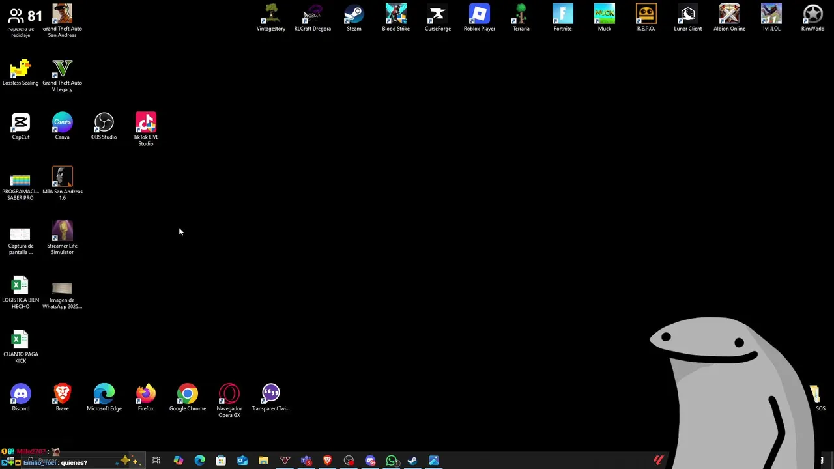Open Grand Theft Auto San Andreas shortcut
This screenshot has width=834, height=469.
[x=62, y=21]
